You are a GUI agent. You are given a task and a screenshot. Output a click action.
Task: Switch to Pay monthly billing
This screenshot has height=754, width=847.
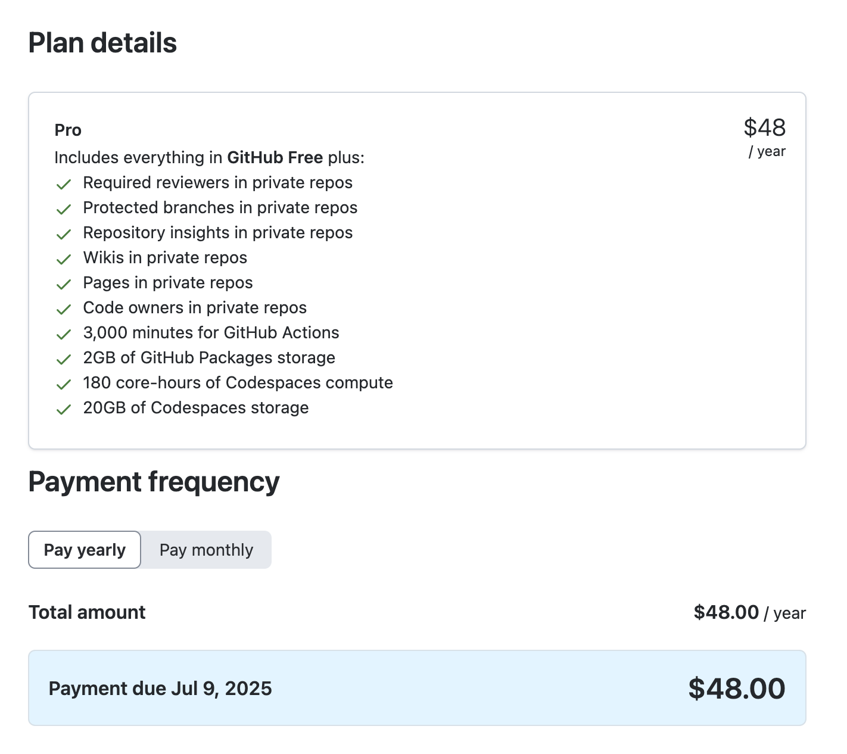click(x=206, y=550)
